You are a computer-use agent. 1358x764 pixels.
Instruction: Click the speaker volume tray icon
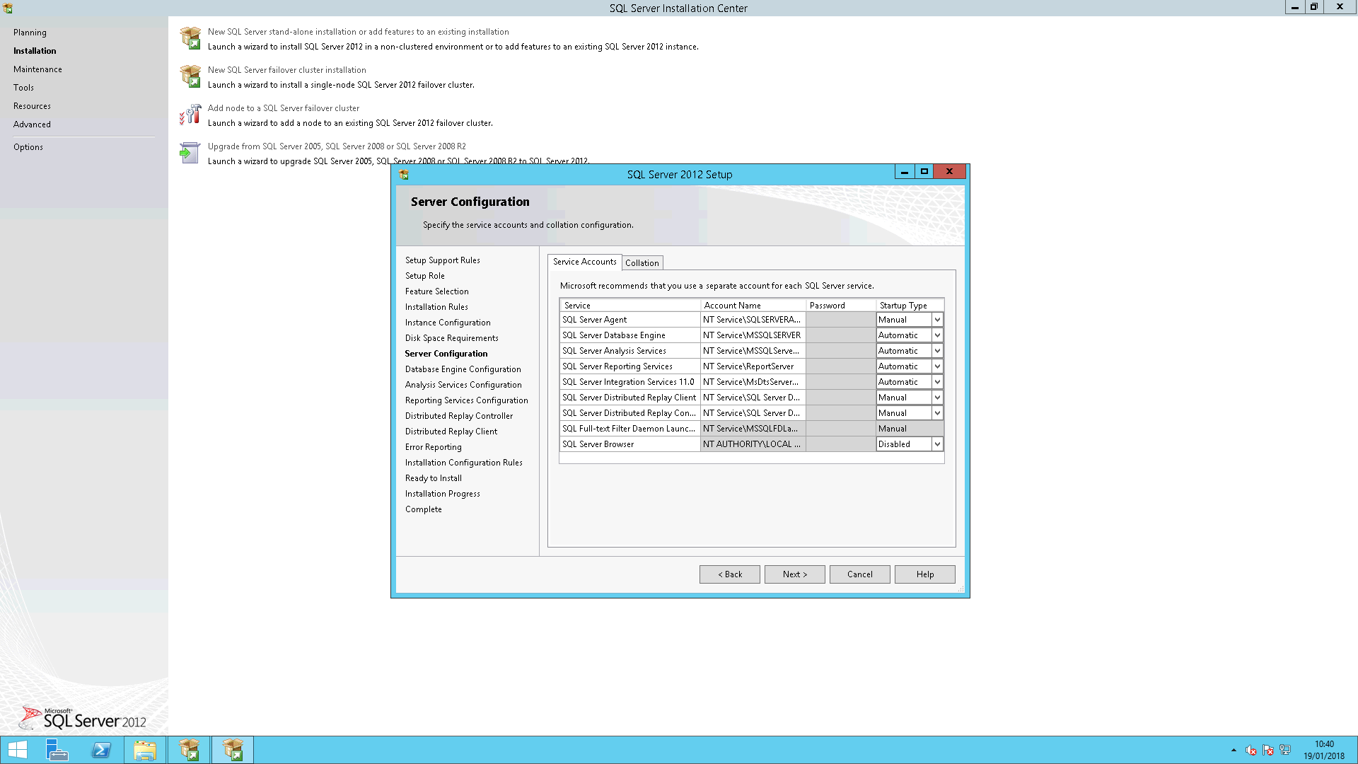click(x=1250, y=750)
